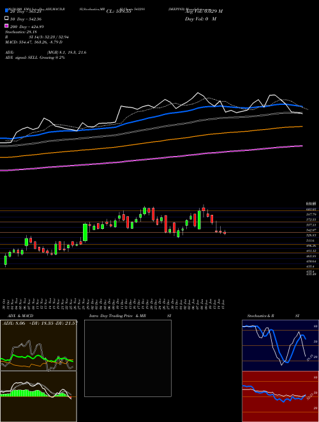This screenshot has width=319, height=422.
Task: Click the 'MACD: 554.47, 563.26, -8.79 D' readout
Action: point(34,42)
